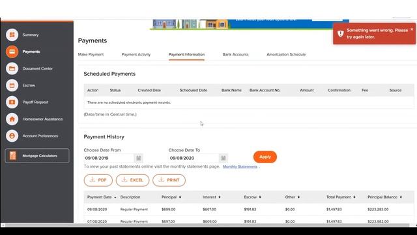Click the PDF button label
417x235 pixels.
pyautogui.click(x=102, y=180)
